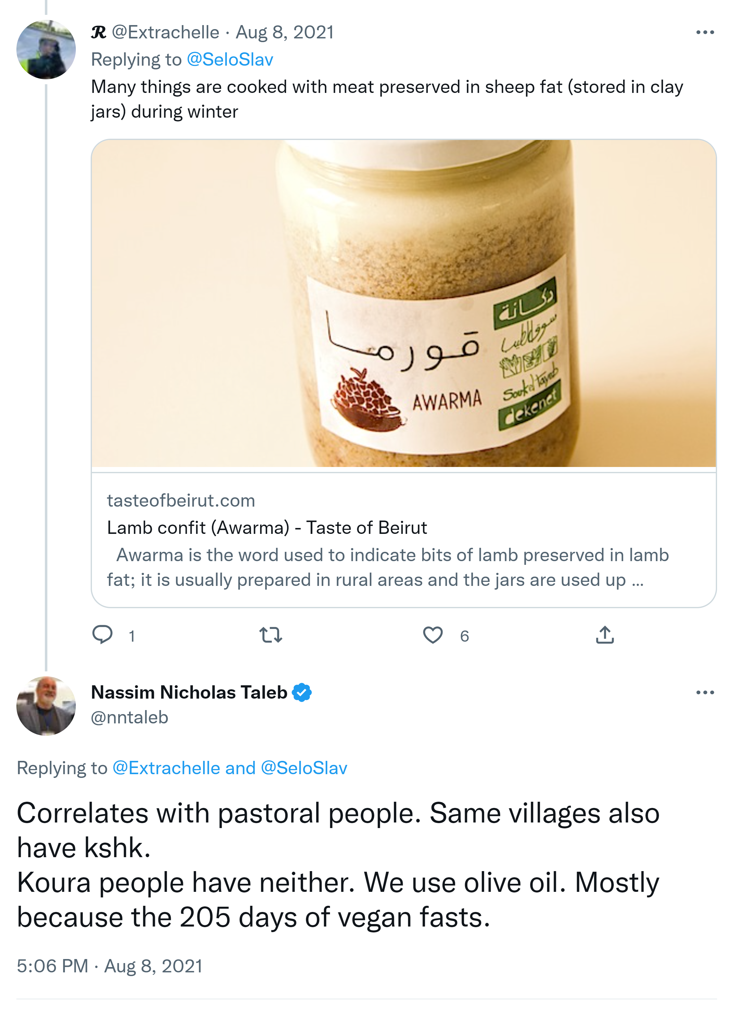
Task: Open the Awarma jar image preview
Action: click(x=404, y=303)
